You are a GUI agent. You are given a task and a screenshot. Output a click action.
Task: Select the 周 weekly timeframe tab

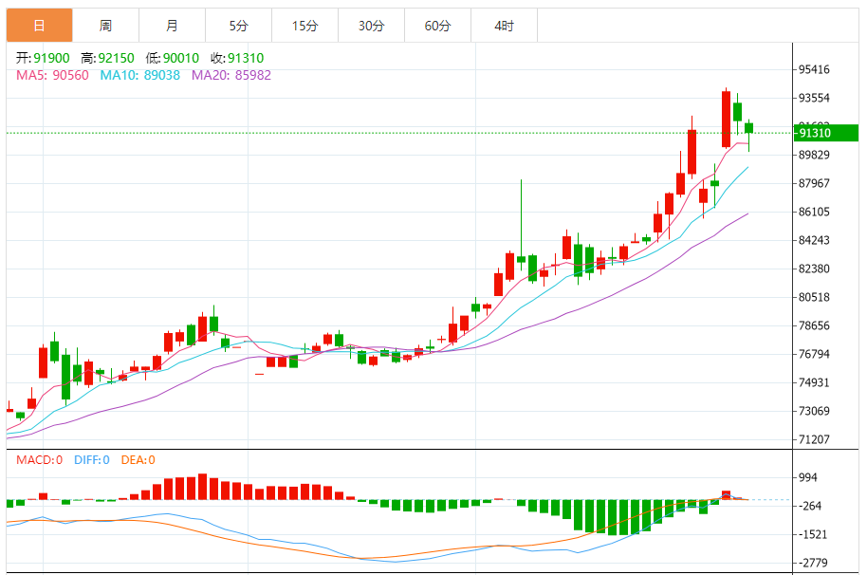tap(105, 26)
